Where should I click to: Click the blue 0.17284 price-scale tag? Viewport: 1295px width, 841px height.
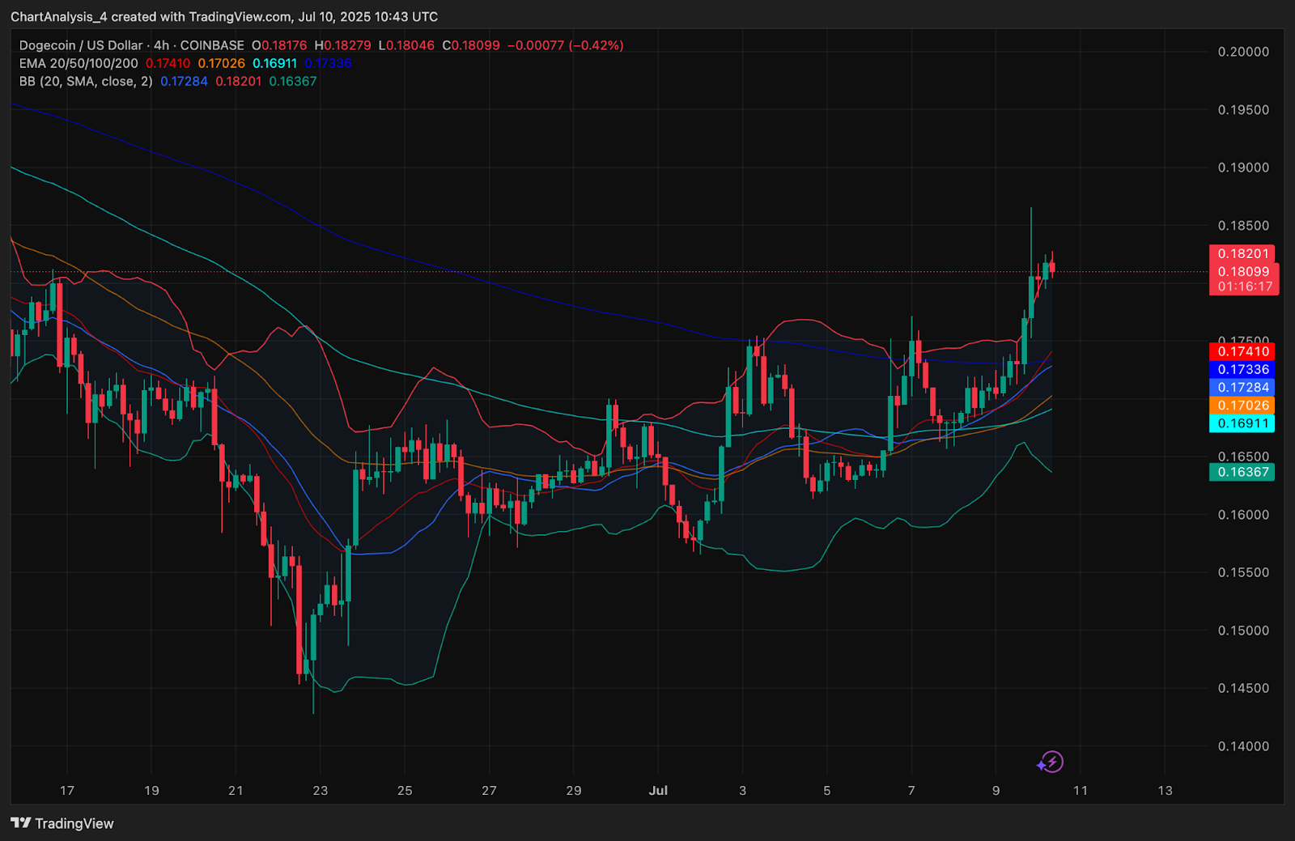[x=1242, y=387]
